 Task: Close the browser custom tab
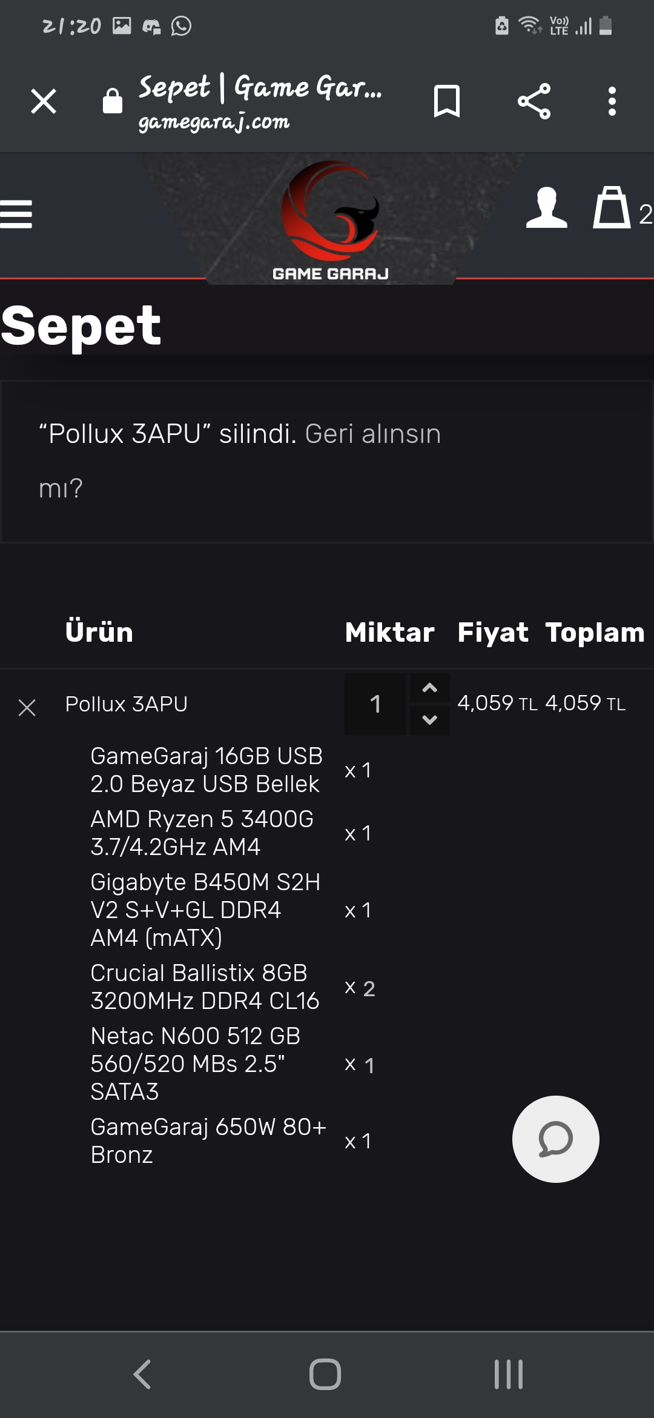[44, 101]
